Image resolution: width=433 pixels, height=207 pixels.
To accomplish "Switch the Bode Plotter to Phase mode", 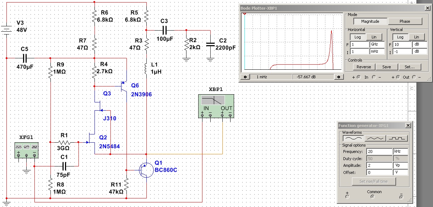I will (405, 21).
